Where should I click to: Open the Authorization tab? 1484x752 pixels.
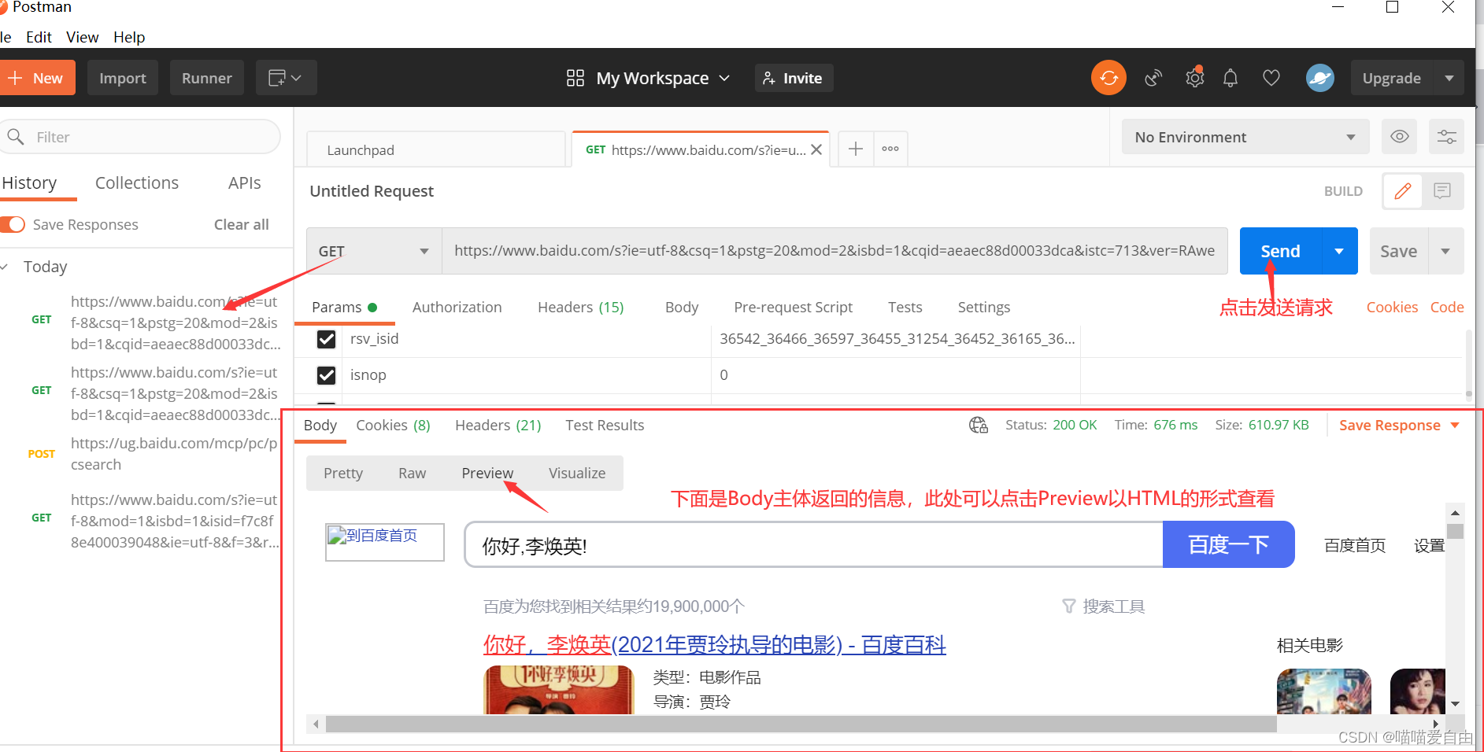point(457,308)
